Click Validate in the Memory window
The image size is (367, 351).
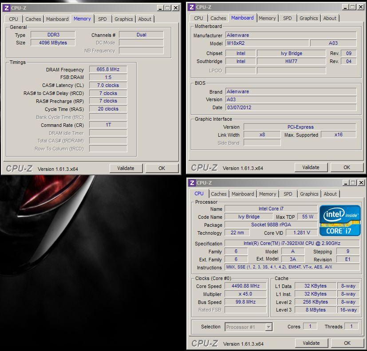point(126,168)
